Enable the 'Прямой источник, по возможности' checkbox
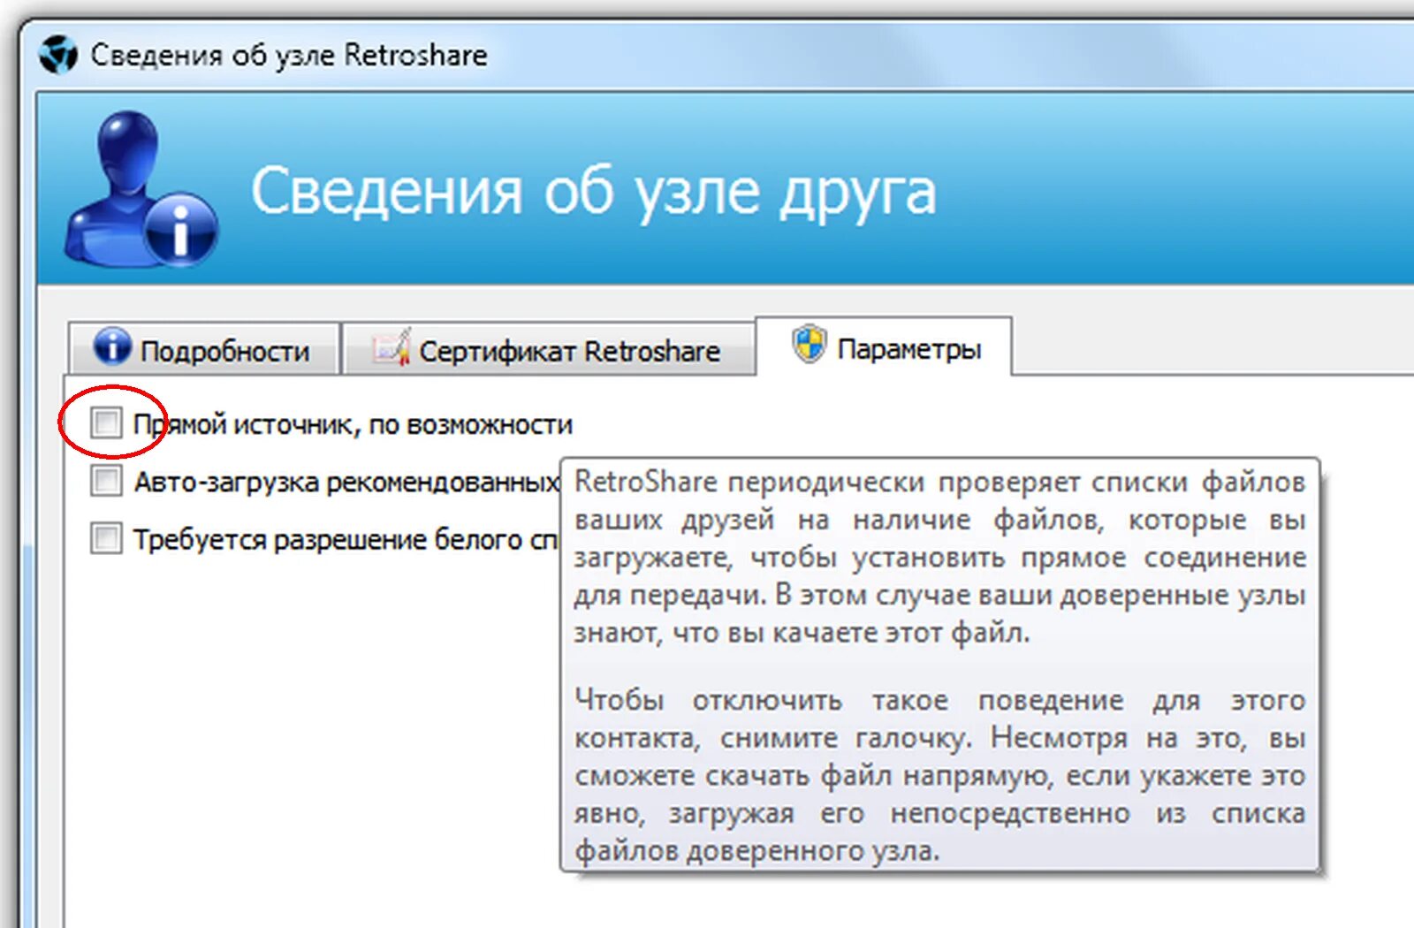 (x=106, y=422)
